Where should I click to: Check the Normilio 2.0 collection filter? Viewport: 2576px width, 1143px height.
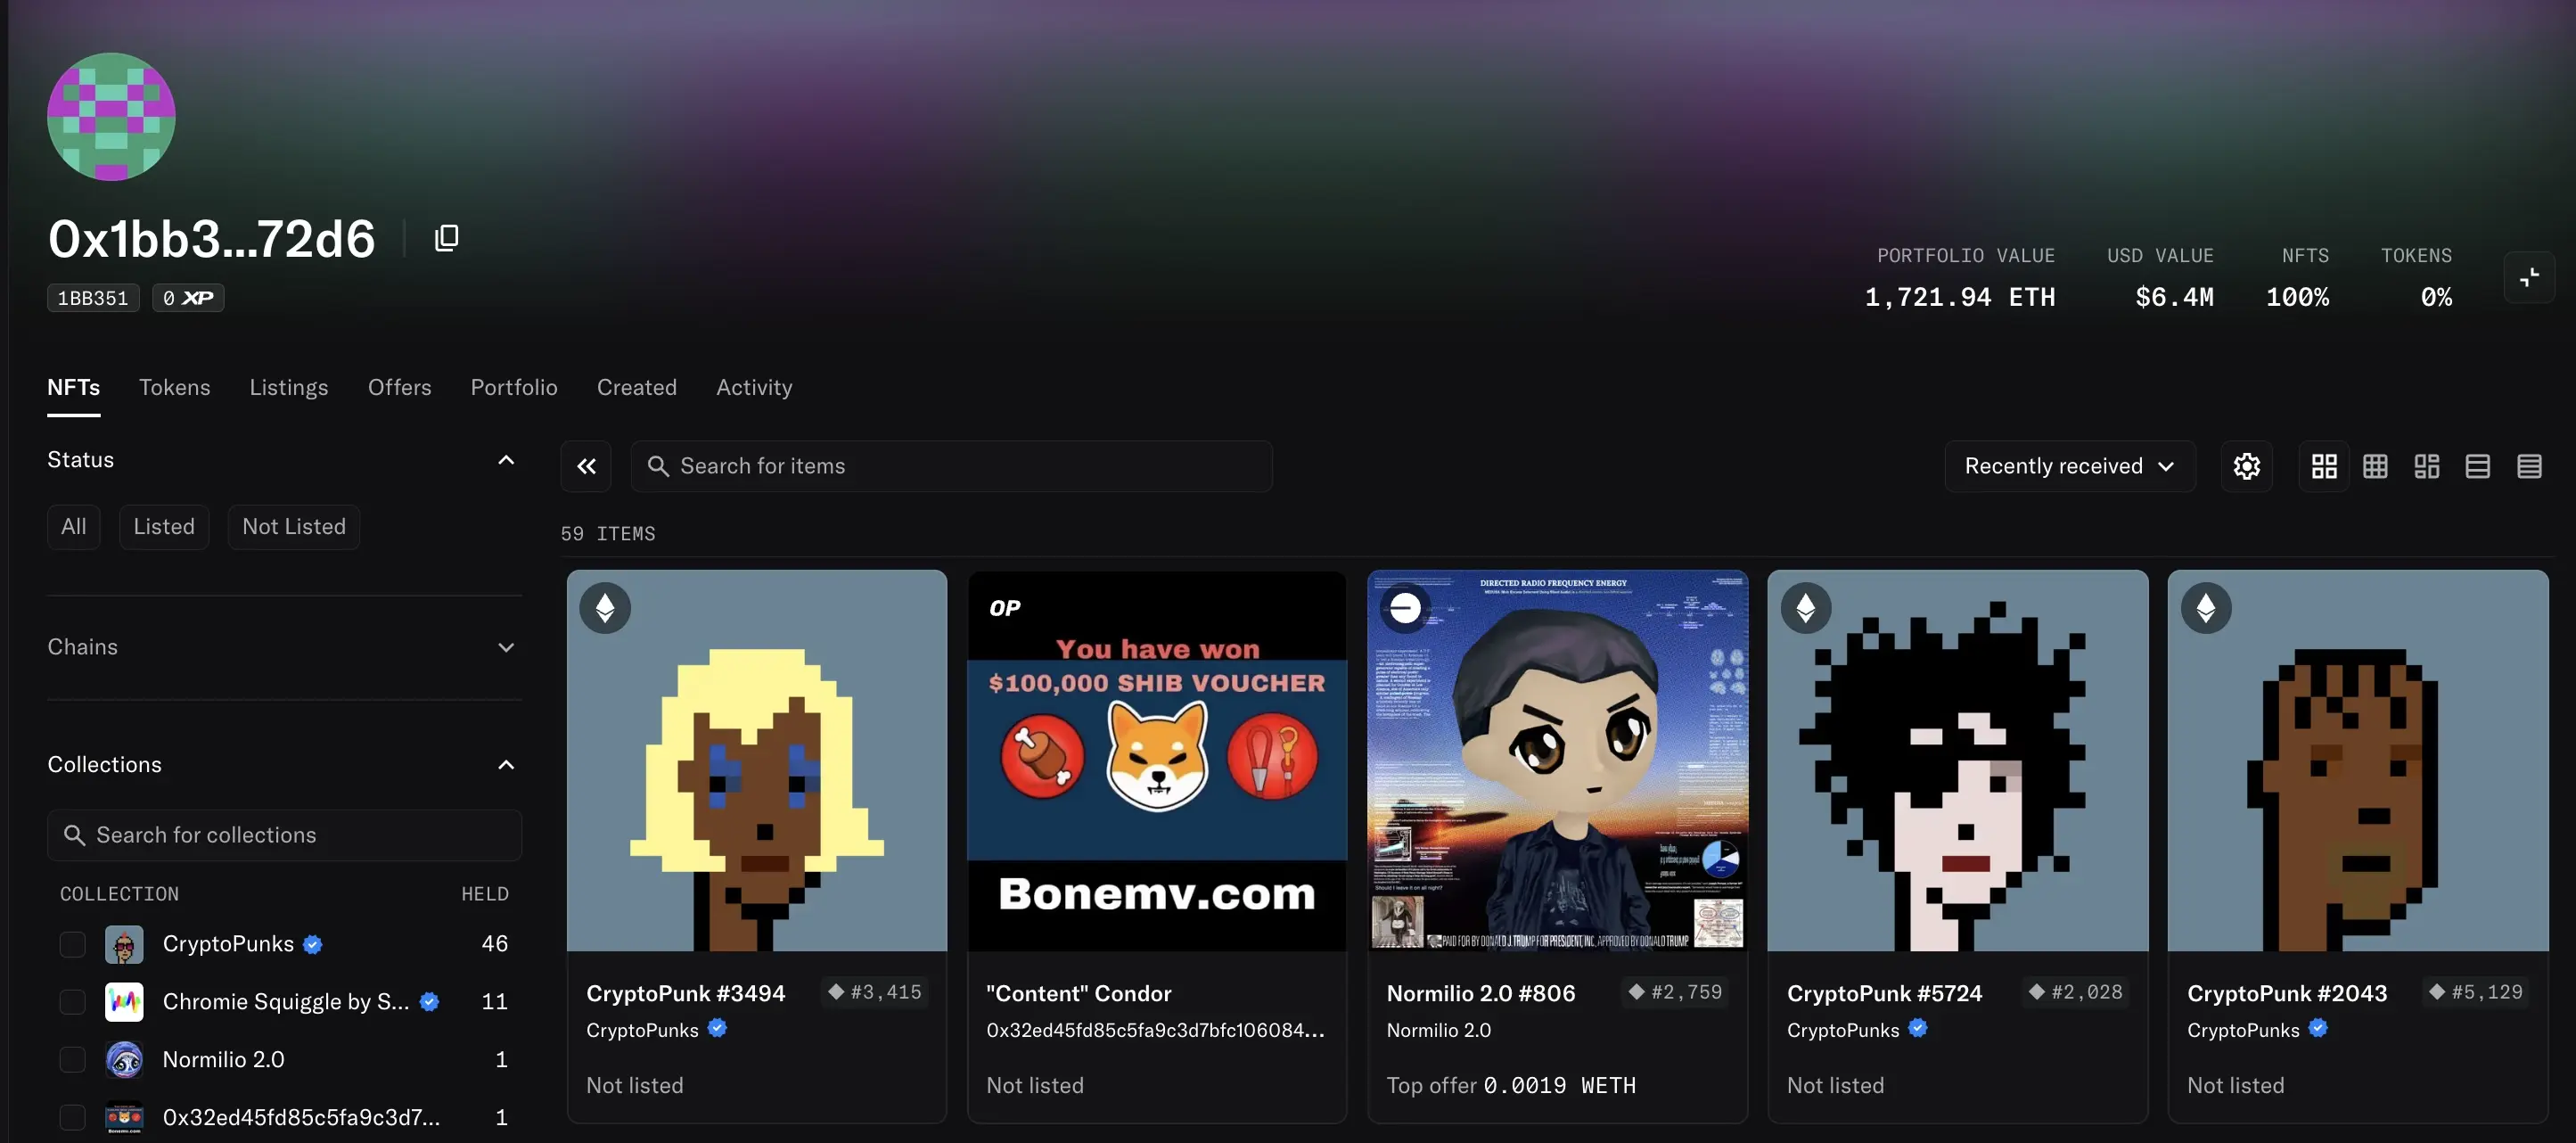pyautogui.click(x=73, y=1060)
